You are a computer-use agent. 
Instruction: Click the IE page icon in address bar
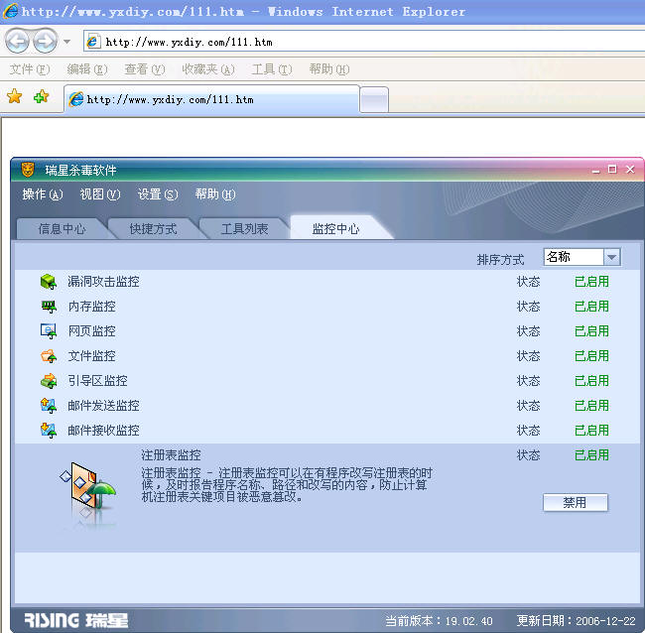93,42
